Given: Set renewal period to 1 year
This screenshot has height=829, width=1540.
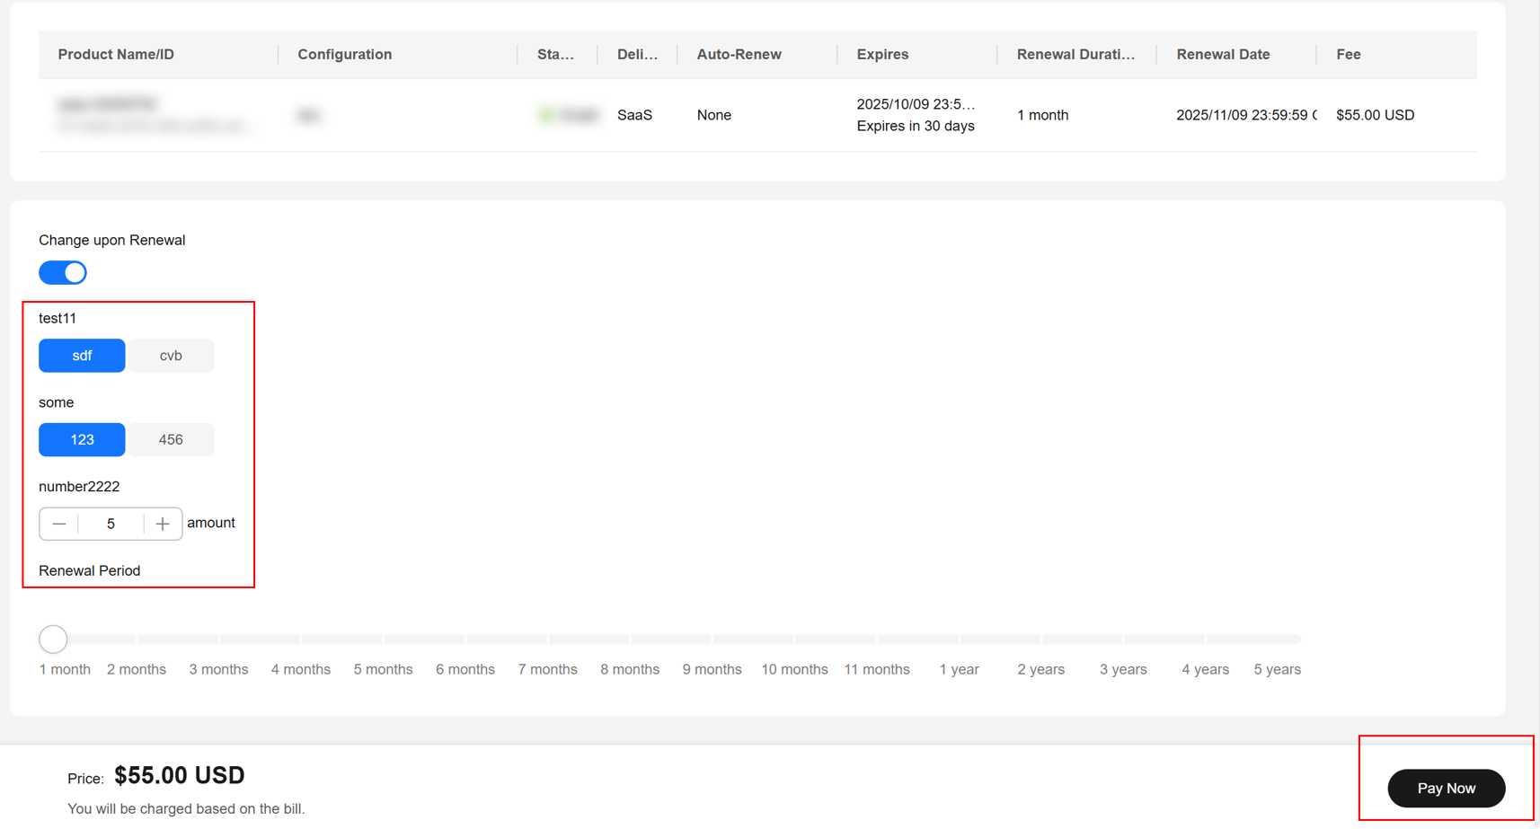Looking at the screenshot, I should [x=959, y=669].
